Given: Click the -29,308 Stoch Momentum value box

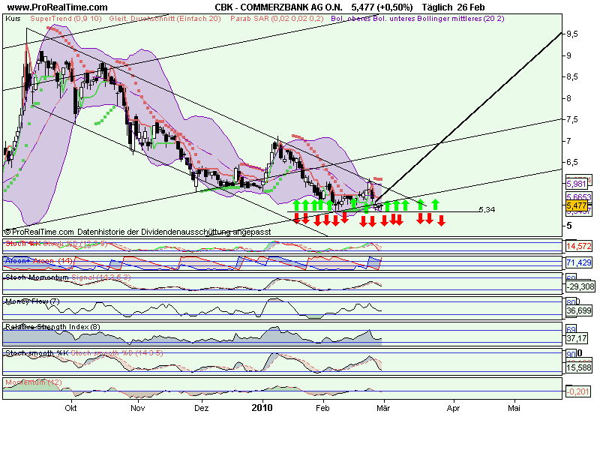Looking at the screenshot, I should click(x=580, y=286).
